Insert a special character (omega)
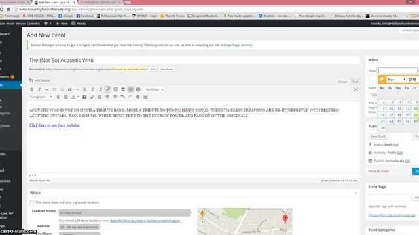This screenshot has width=419, height=235. point(100,97)
